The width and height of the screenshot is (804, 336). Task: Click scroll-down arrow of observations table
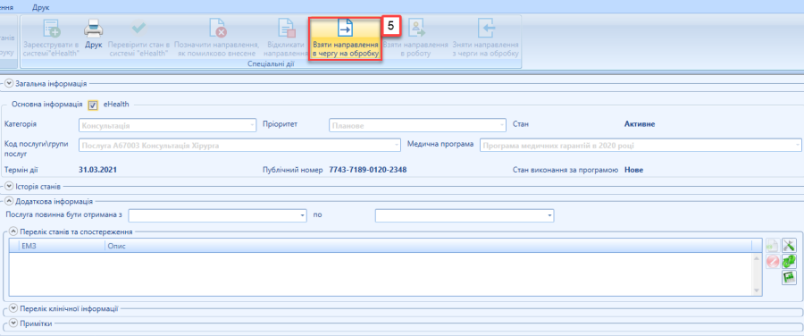pos(758,290)
